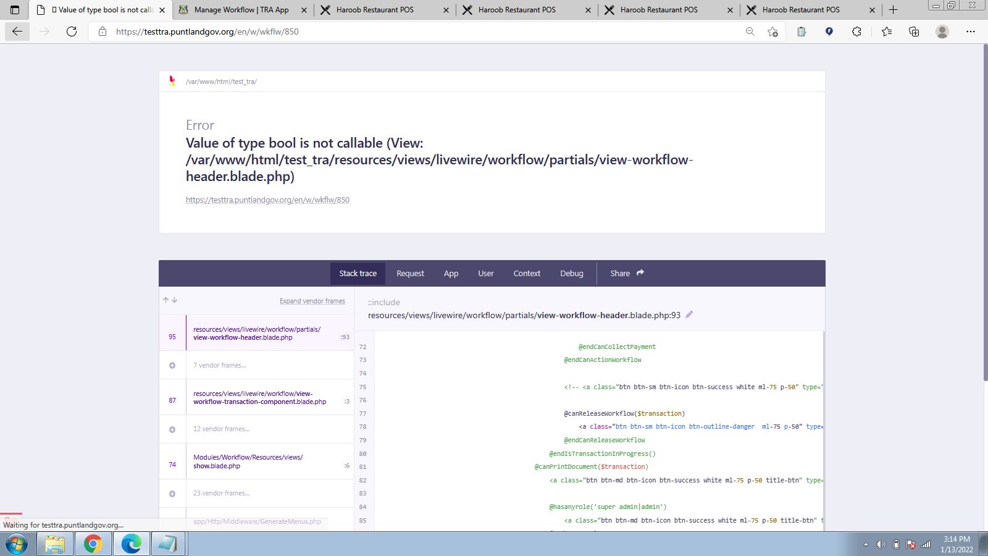Open Microsoft Edge from the taskbar
The width and height of the screenshot is (988, 556).
pyautogui.click(x=132, y=544)
